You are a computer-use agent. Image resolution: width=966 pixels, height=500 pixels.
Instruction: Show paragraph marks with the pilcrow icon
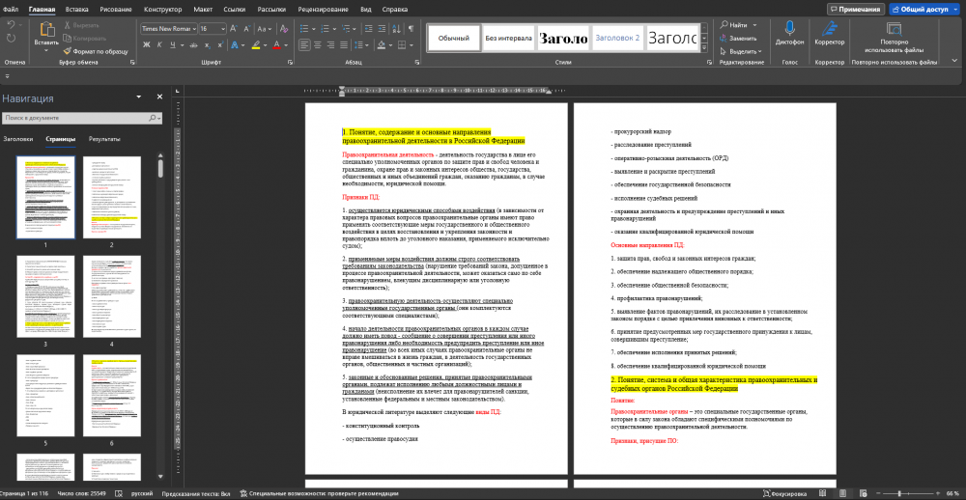(412, 29)
